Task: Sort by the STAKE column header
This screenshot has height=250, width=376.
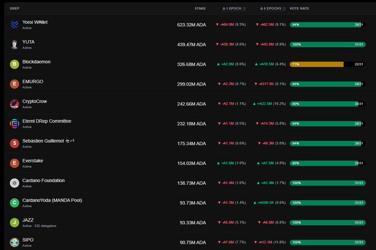Action: [x=200, y=8]
